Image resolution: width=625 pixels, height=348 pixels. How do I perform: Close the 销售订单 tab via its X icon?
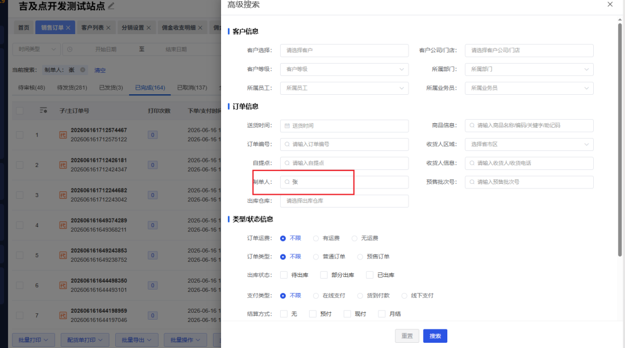coord(68,28)
